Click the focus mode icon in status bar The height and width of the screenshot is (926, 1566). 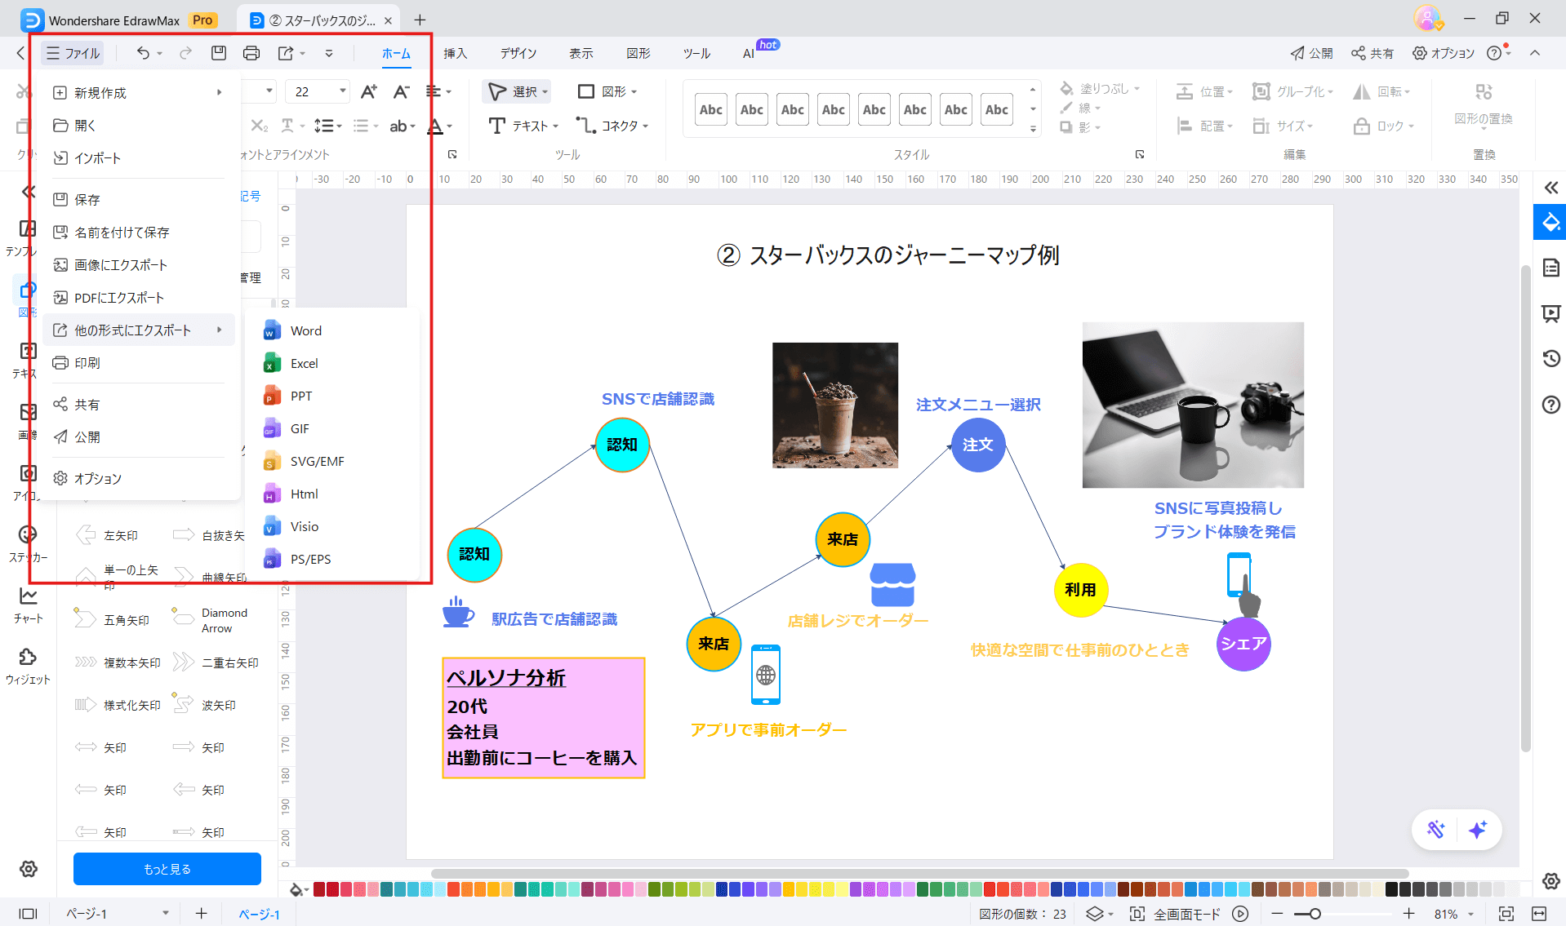(1137, 914)
